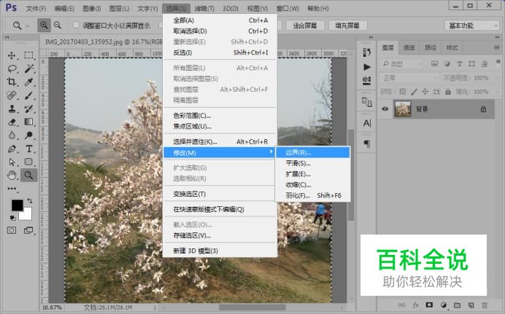The image size is (505, 314).
Task: Select the Move tool
Action: coord(12,55)
